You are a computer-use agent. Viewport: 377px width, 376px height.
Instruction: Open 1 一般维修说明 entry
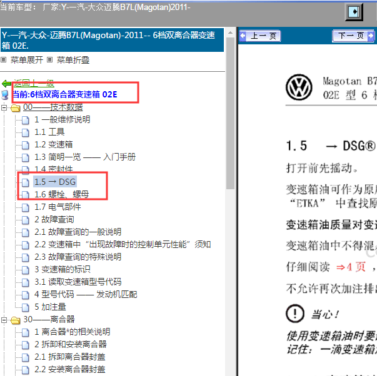click(x=63, y=119)
